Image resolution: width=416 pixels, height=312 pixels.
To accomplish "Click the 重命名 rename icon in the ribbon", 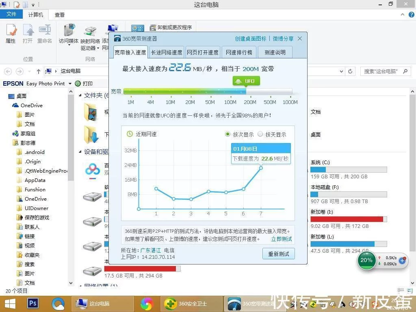I will [45, 33].
